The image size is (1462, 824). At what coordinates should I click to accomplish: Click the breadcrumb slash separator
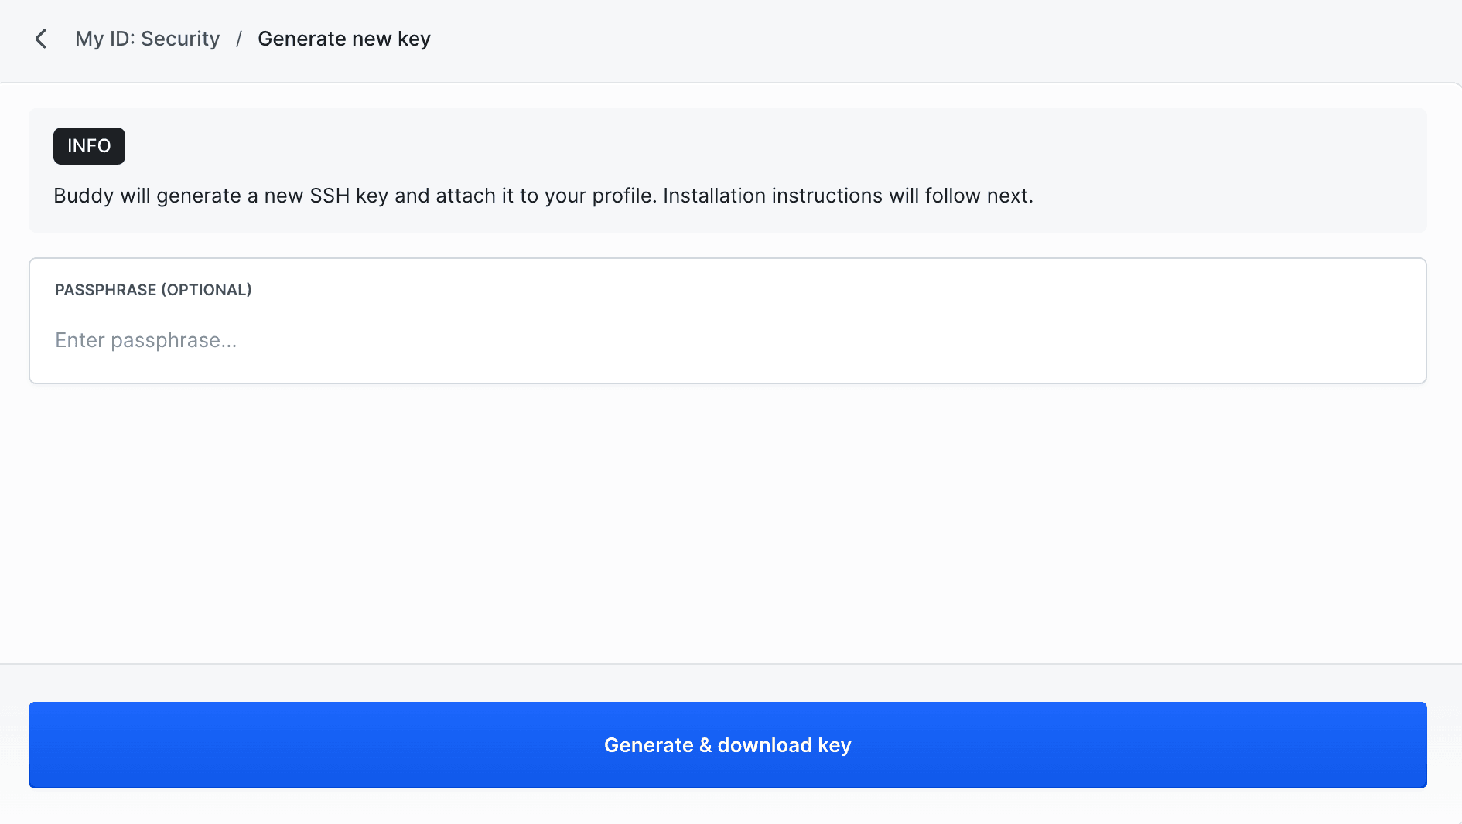[239, 39]
